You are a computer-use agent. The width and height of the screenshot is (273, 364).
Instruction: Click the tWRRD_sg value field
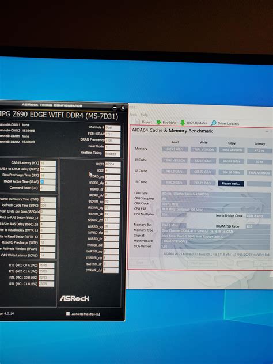112,226
